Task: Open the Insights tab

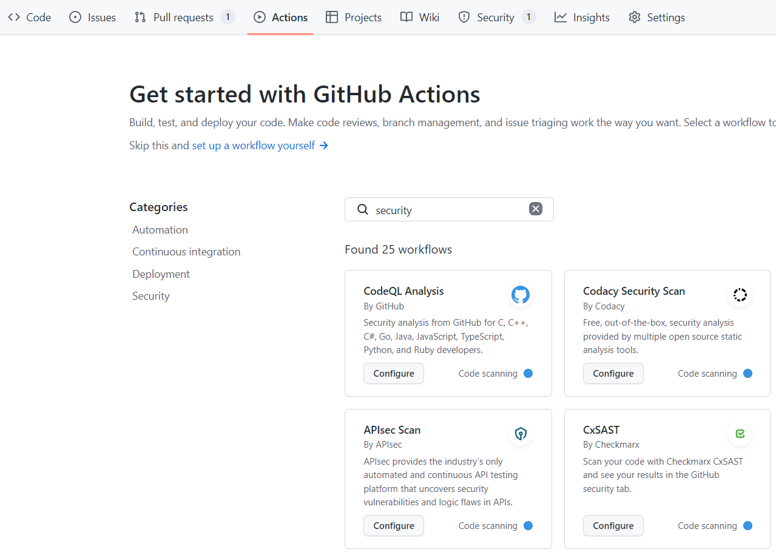Action: 581,17
